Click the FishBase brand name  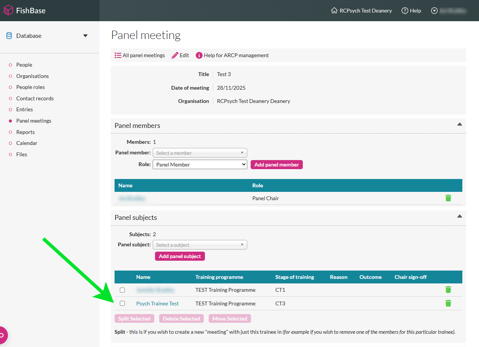pyautogui.click(x=31, y=11)
